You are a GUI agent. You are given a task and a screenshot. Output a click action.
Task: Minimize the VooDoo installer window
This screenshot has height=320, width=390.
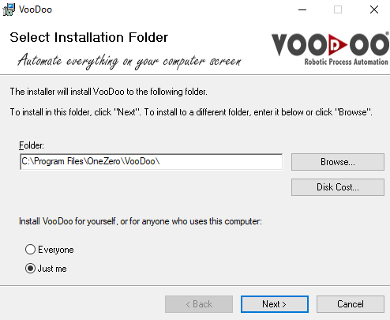(x=302, y=9)
